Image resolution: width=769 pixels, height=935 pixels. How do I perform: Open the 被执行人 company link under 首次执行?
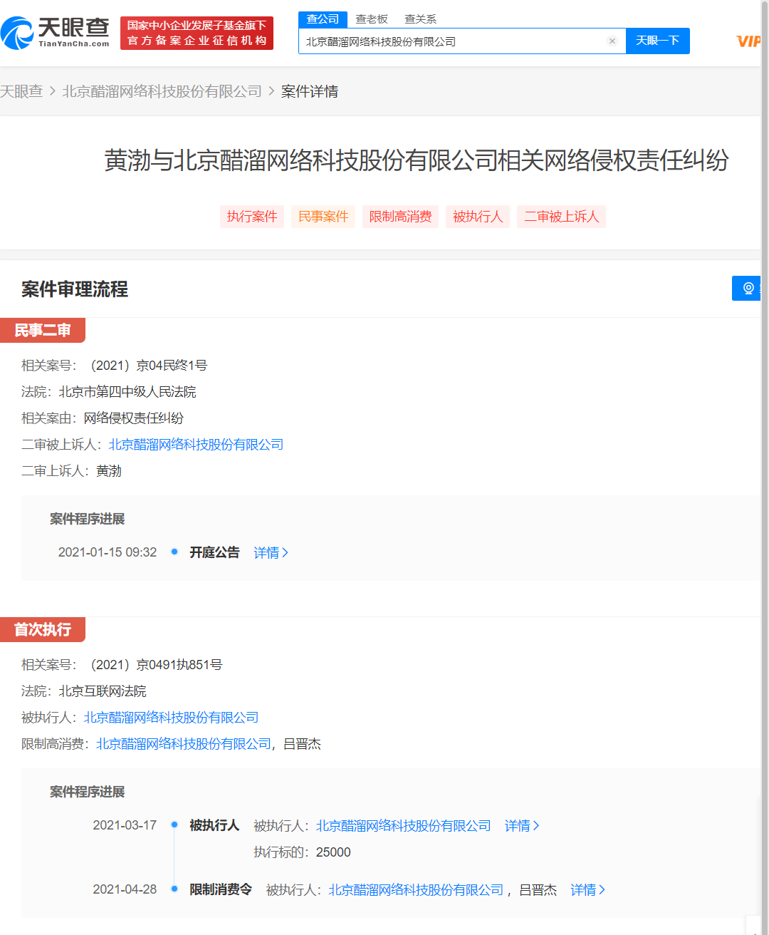coord(171,718)
